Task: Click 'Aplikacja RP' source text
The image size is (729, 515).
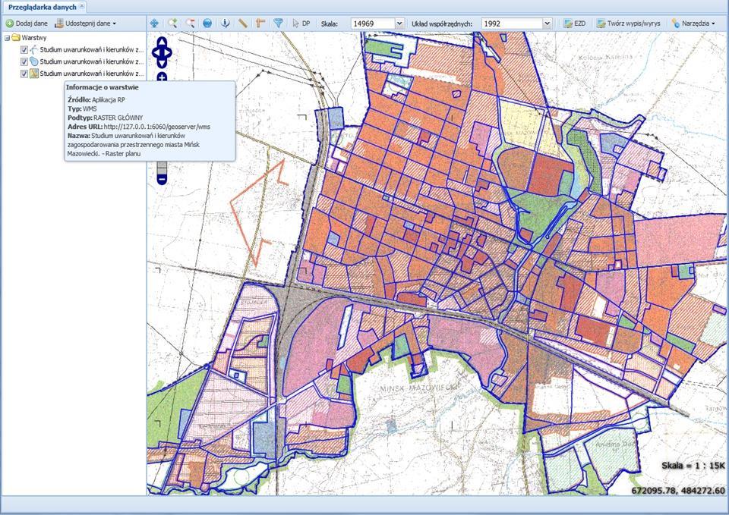Action: tap(109, 100)
